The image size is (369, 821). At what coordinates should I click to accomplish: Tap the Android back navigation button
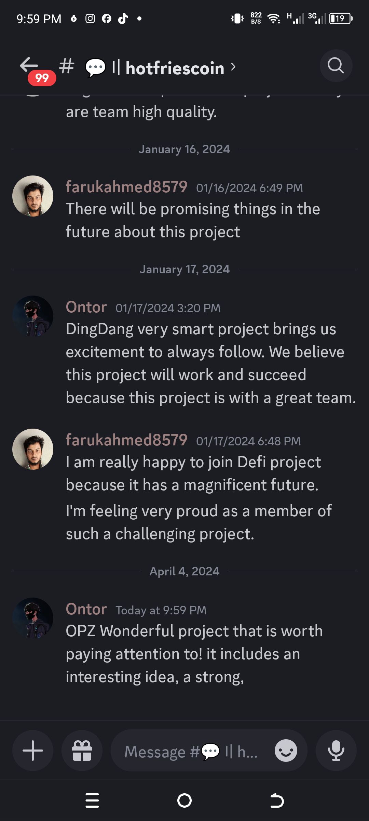point(277,800)
